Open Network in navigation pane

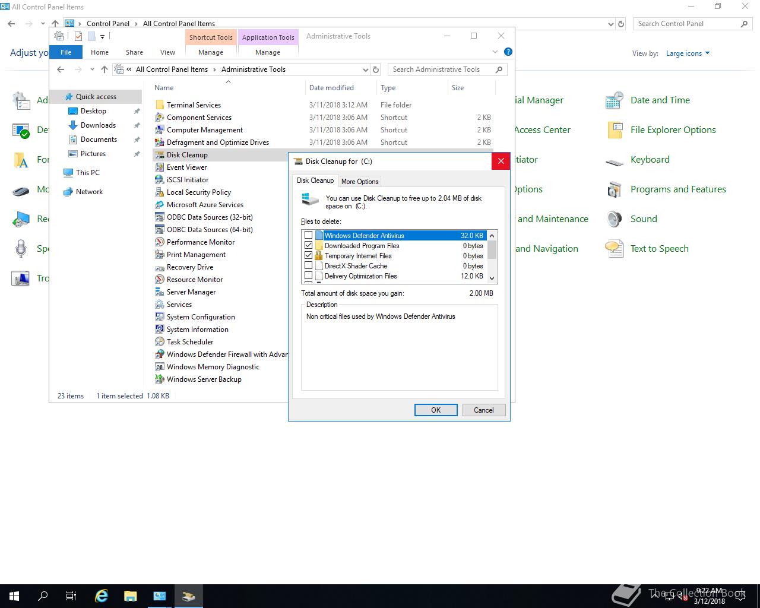pos(89,192)
